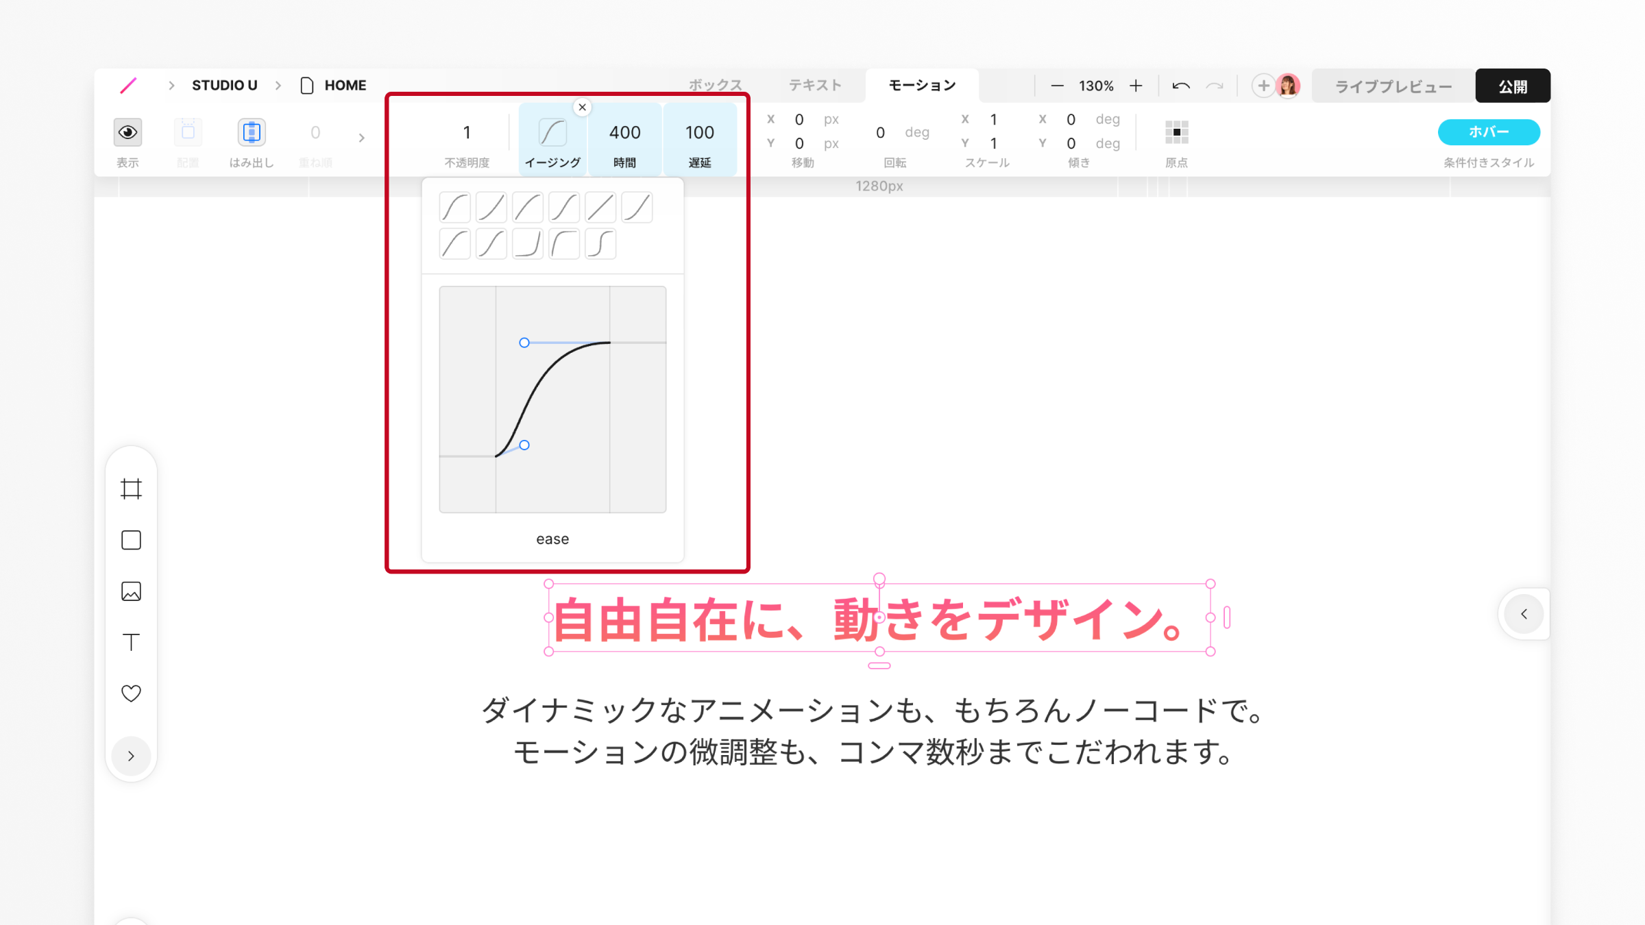
Task: Zoom in with the plus button
Action: pyautogui.click(x=1136, y=86)
